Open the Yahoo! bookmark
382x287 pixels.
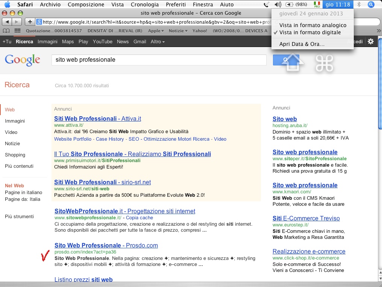tap(200, 31)
